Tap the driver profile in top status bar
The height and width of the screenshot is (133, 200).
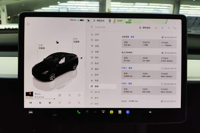coord(99,20)
